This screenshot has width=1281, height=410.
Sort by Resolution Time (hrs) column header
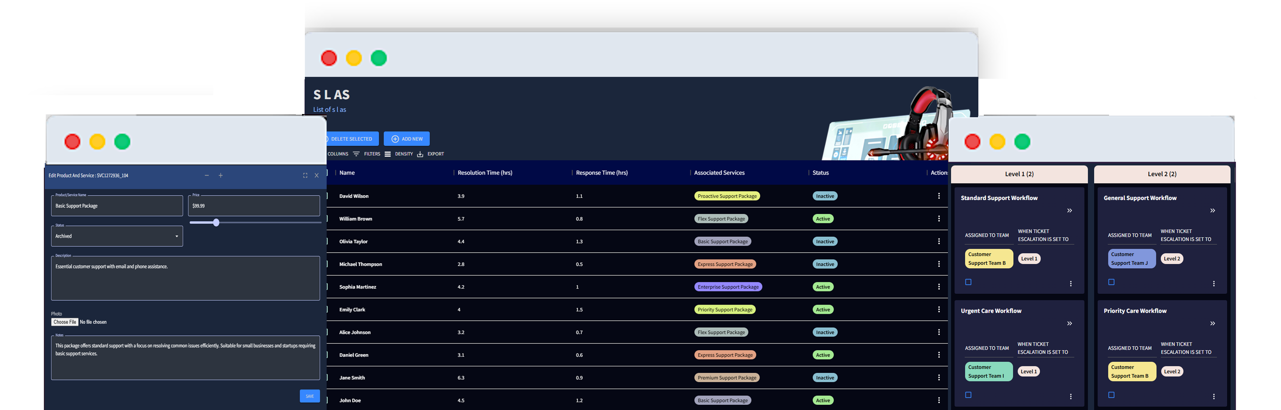[485, 173]
